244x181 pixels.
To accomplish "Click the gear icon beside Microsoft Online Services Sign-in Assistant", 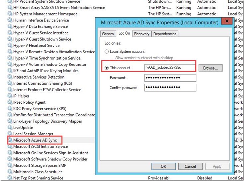I will (10, 153).
